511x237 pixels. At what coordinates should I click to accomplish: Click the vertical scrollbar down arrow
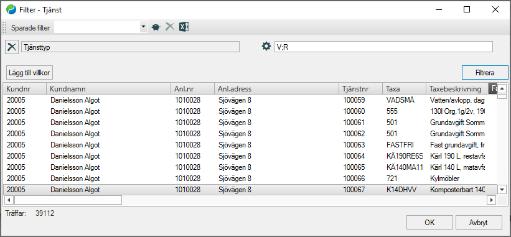click(x=502, y=189)
